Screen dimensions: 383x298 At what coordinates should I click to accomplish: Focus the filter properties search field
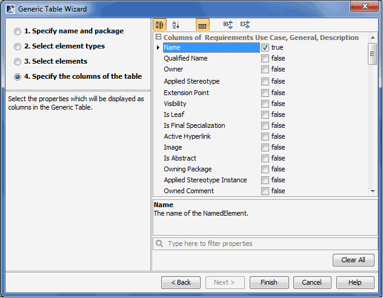pos(267,243)
